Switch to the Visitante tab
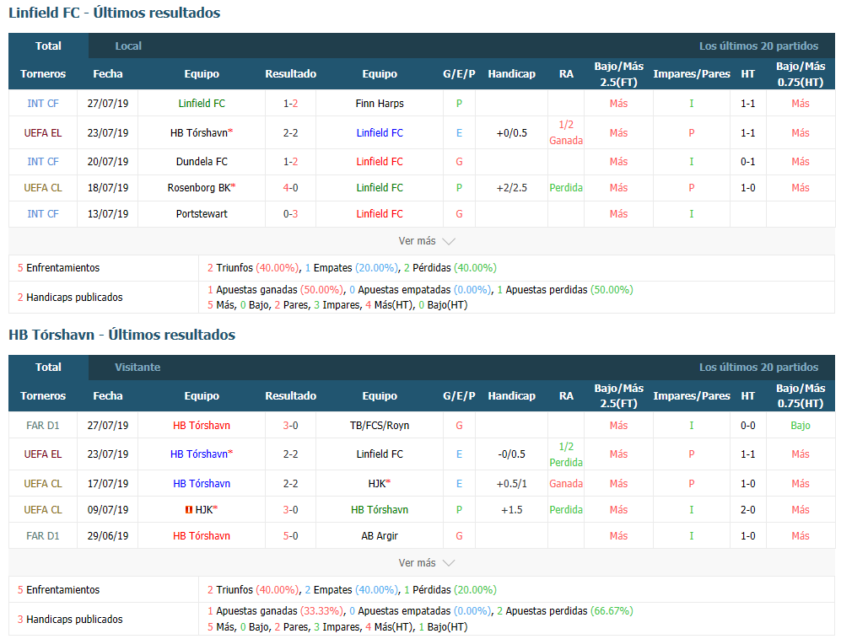Viewport: 841px width, 639px height. pos(137,368)
